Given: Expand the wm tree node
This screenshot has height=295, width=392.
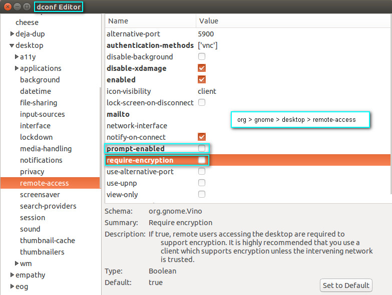Looking at the screenshot, I should point(17,263).
